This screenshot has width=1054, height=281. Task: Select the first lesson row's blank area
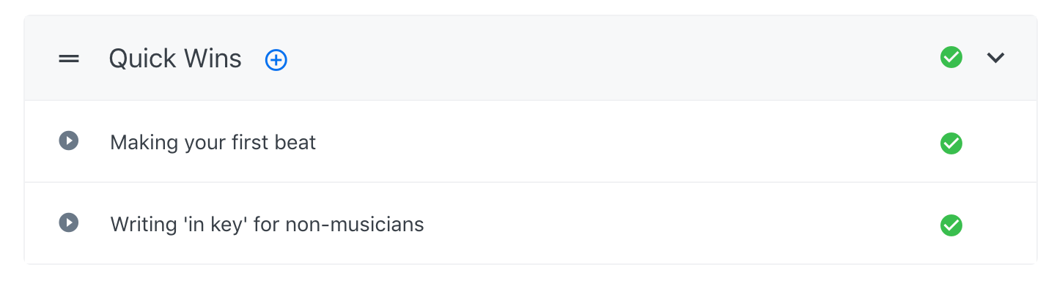623,142
